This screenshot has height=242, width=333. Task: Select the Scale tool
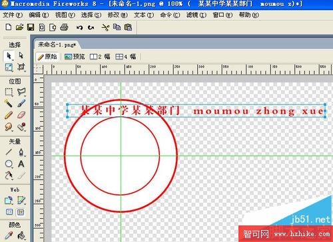(9, 67)
